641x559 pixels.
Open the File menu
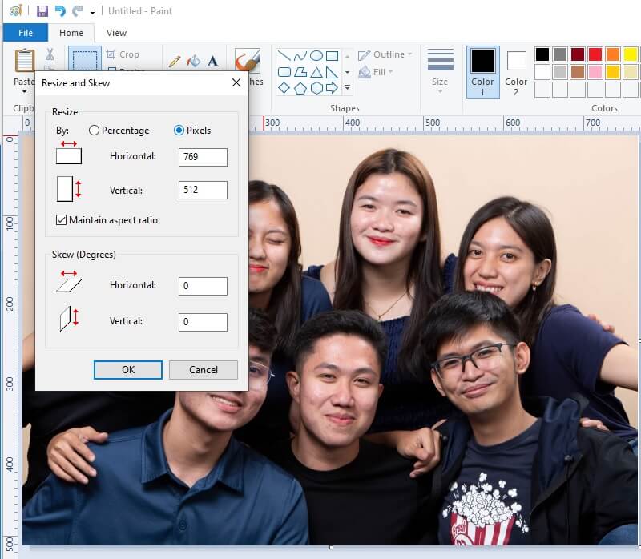pos(25,33)
